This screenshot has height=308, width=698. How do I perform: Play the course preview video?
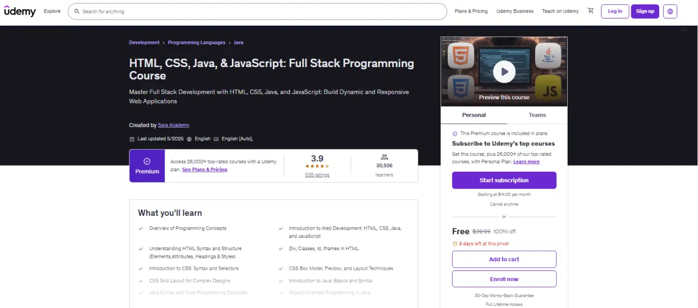pyautogui.click(x=504, y=71)
